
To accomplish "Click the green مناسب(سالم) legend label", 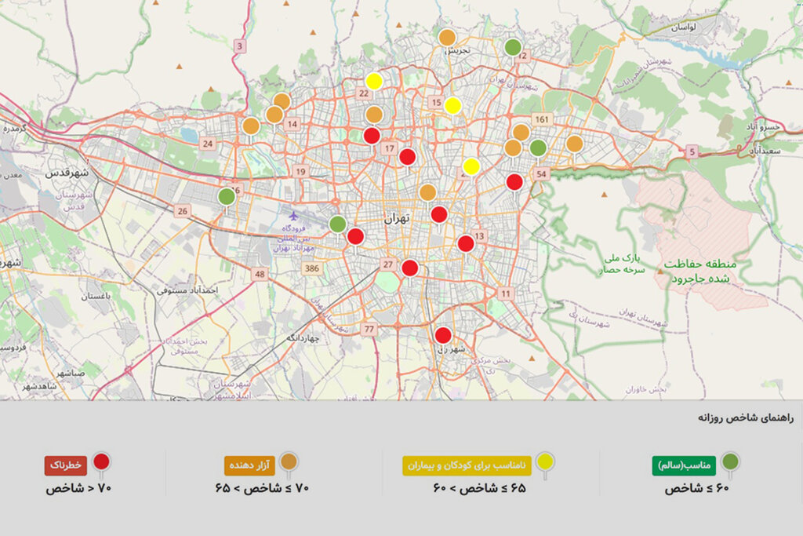I will [682, 466].
